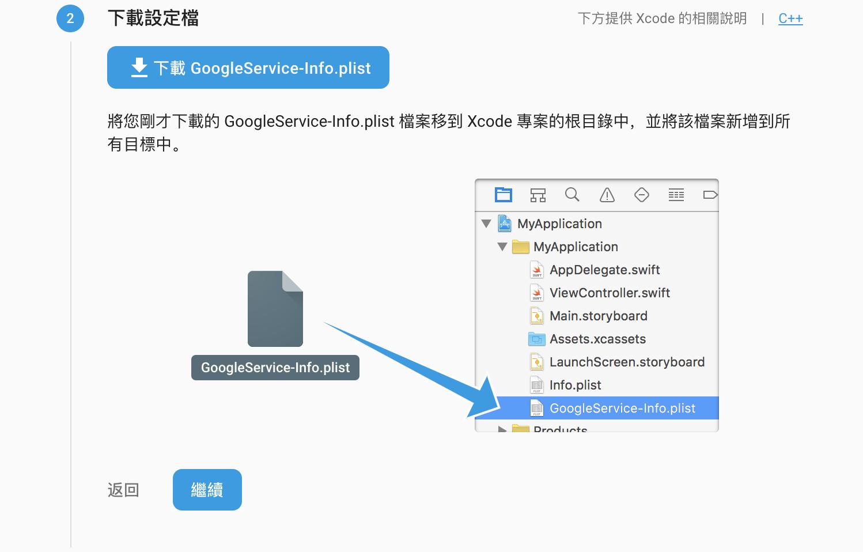Click the download arrow icon on button
Screen dimensions: 863x552
pyautogui.click(x=139, y=67)
